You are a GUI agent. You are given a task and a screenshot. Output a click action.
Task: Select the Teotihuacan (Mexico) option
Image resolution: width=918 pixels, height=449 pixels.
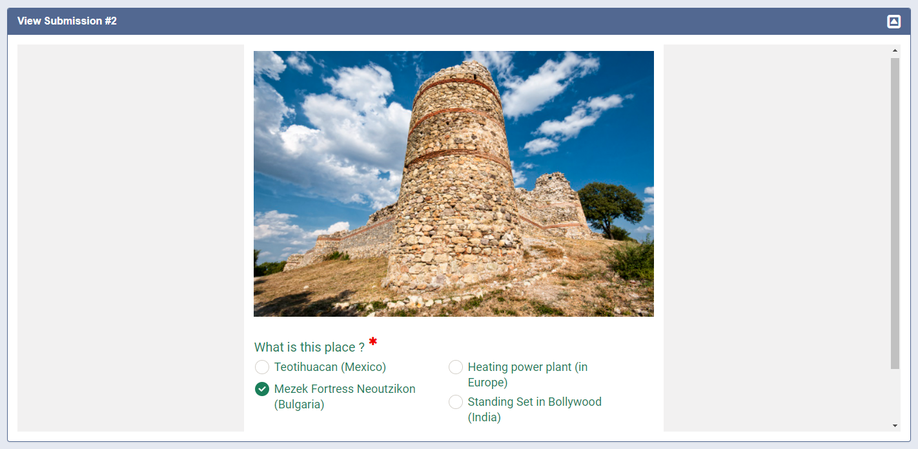(262, 367)
